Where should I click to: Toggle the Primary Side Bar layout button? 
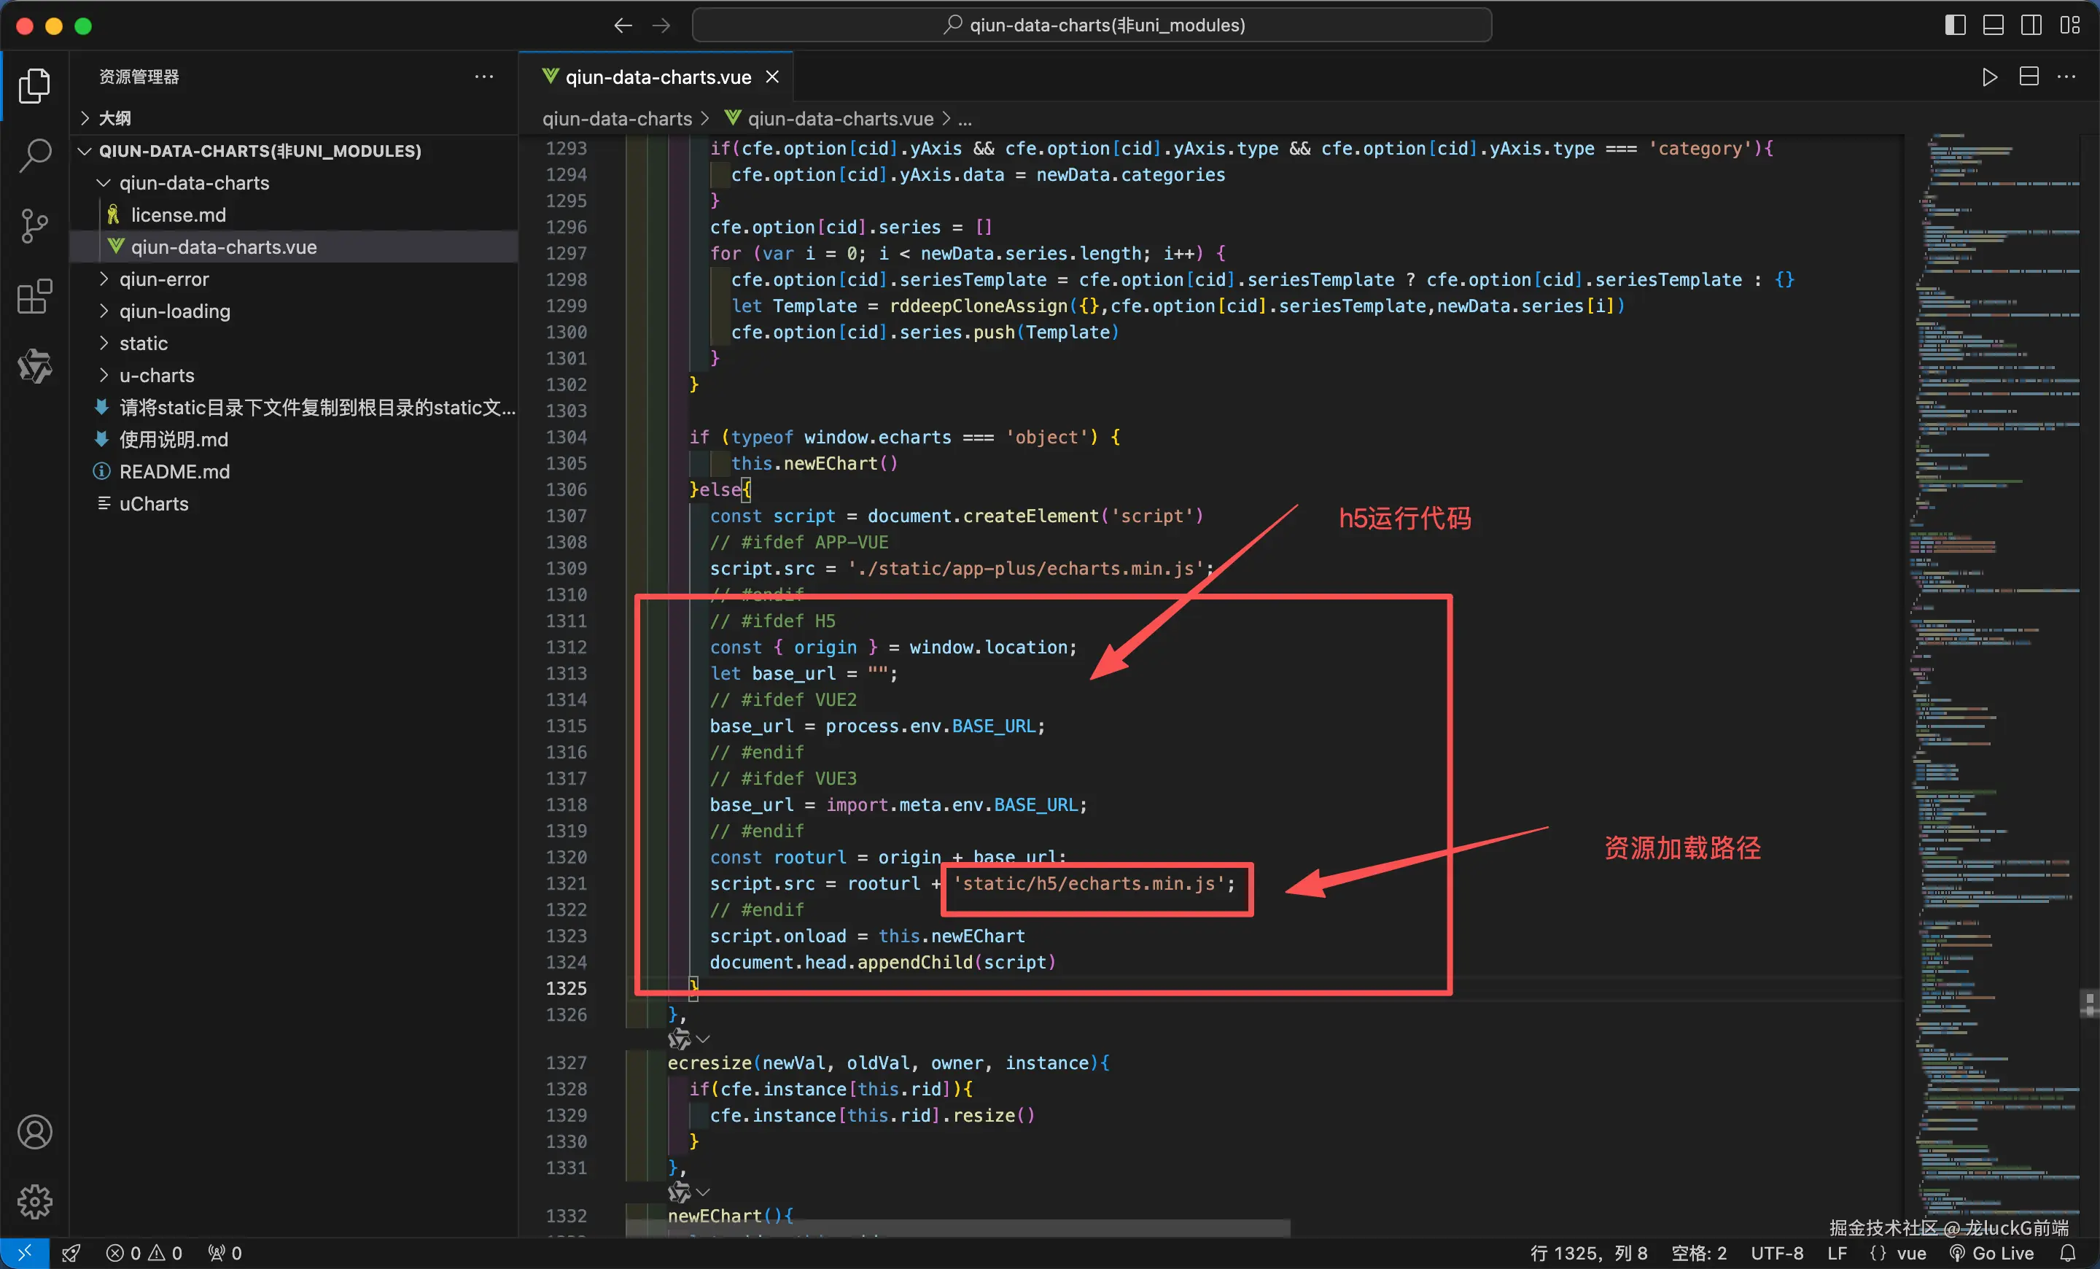(x=1955, y=26)
